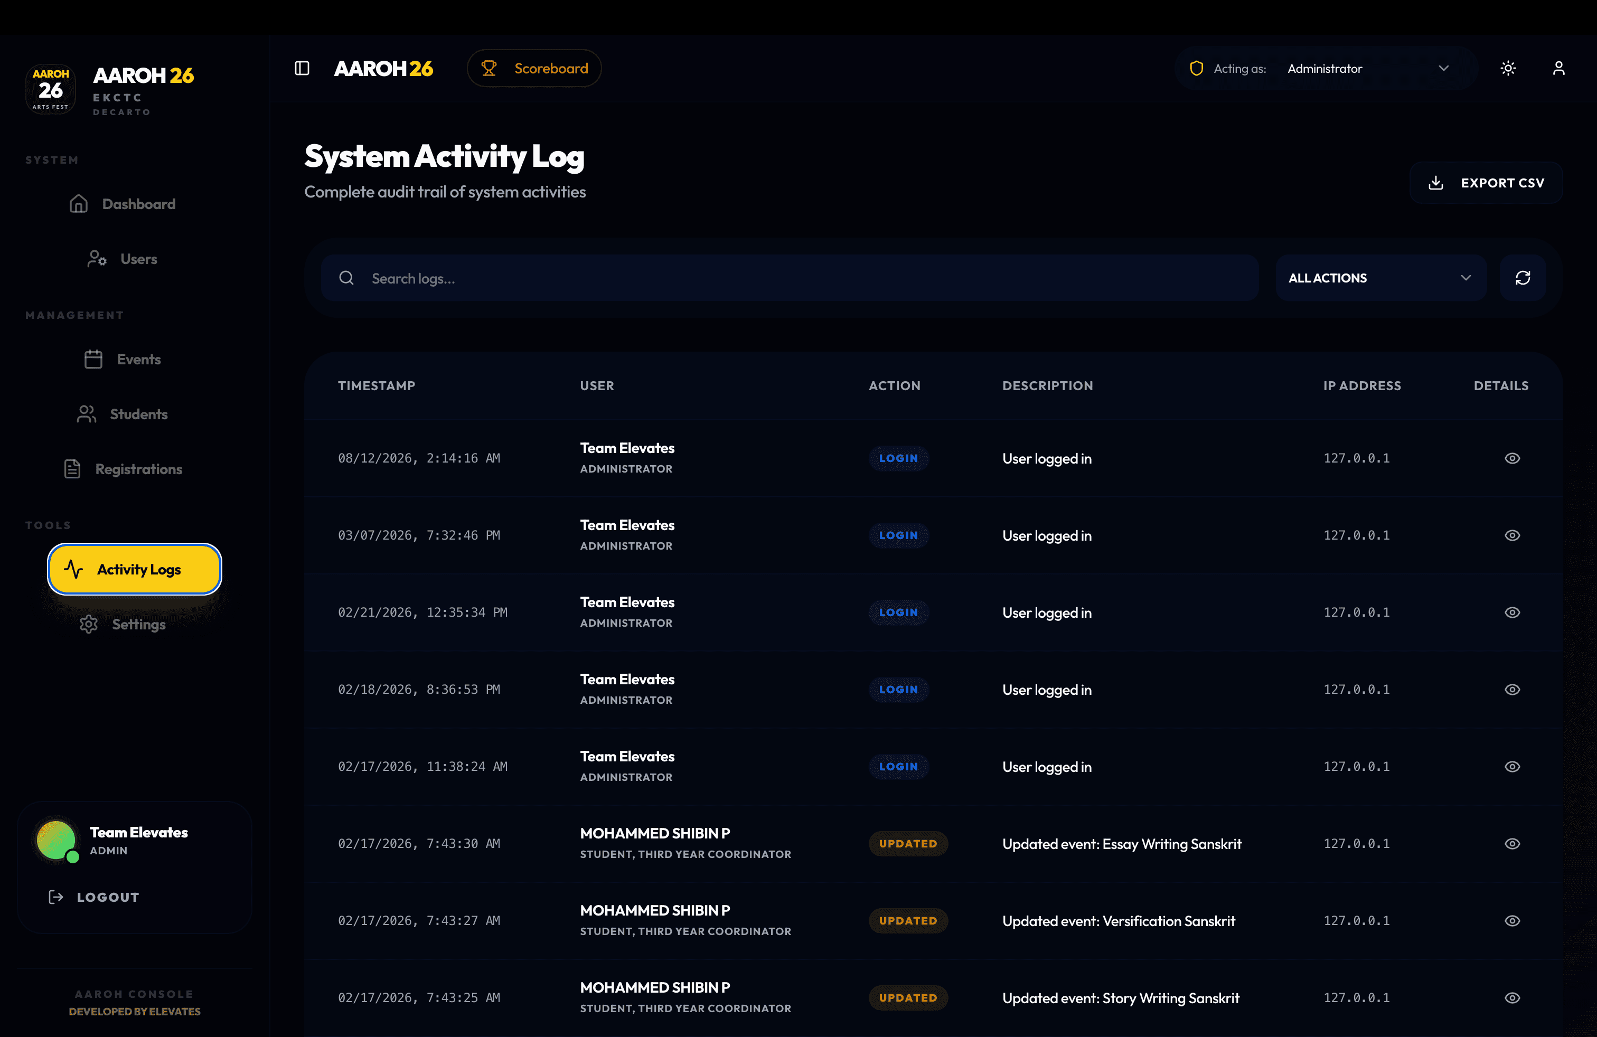View details of Essay Writing Sanskrit update
This screenshot has height=1037, width=1597.
click(x=1512, y=844)
